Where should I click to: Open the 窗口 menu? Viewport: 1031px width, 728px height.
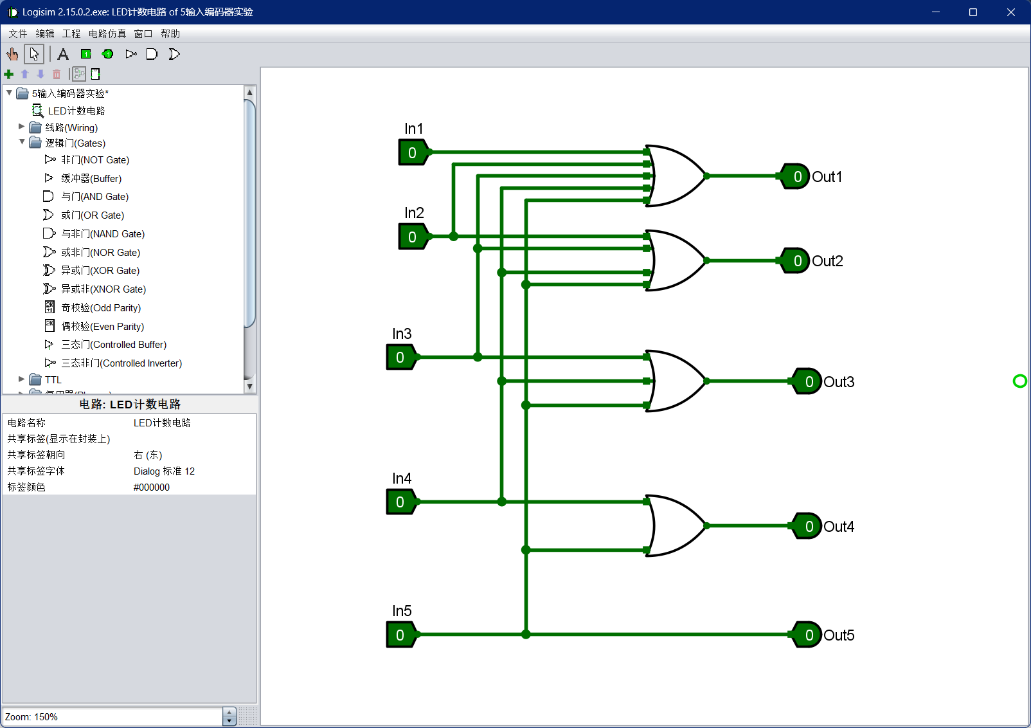click(143, 33)
